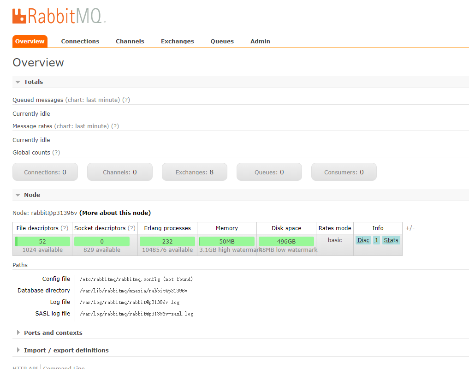Open help (?) for File descriptors

click(x=64, y=228)
